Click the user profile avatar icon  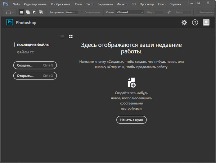[206, 23]
